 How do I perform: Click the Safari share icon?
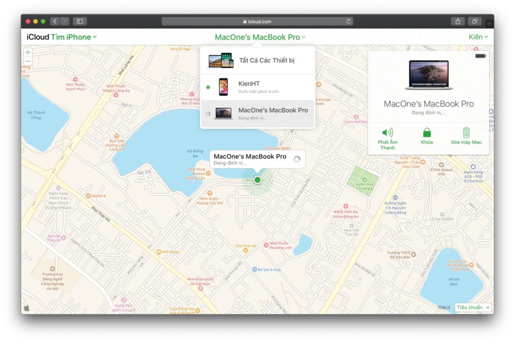[x=457, y=21]
